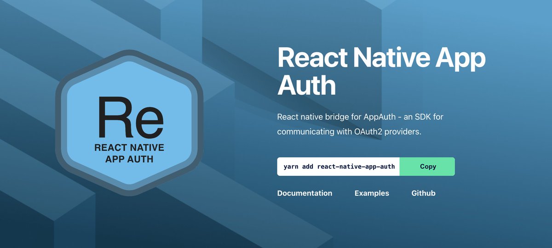Click the yarn add command field

[x=339, y=167]
